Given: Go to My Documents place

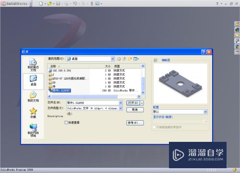Looking at the screenshot, I should pyautogui.click(x=33, y=97).
